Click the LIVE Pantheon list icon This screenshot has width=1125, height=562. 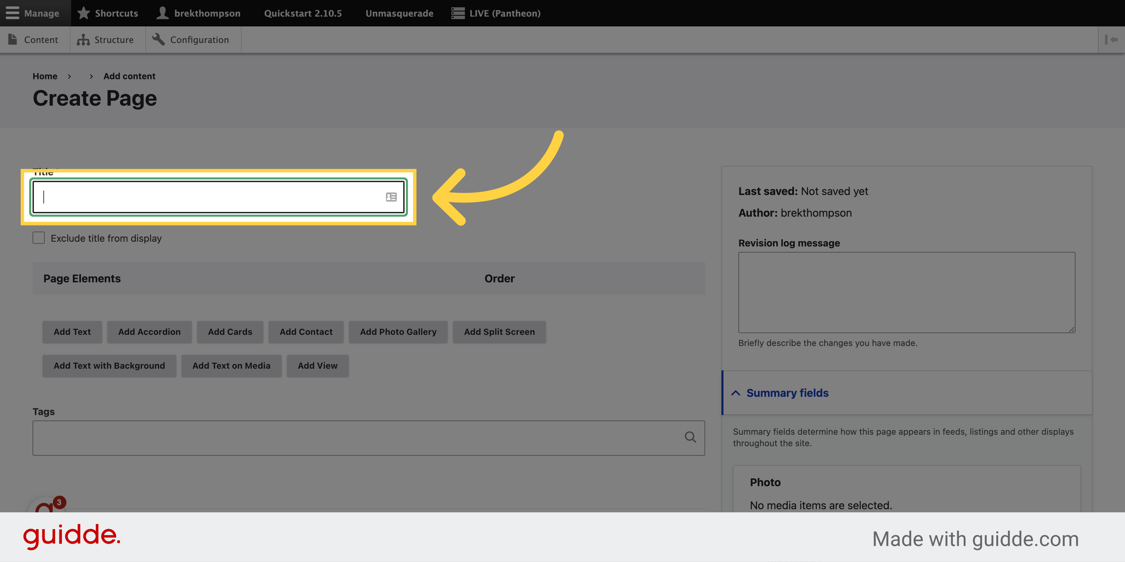(x=458, y=13)
